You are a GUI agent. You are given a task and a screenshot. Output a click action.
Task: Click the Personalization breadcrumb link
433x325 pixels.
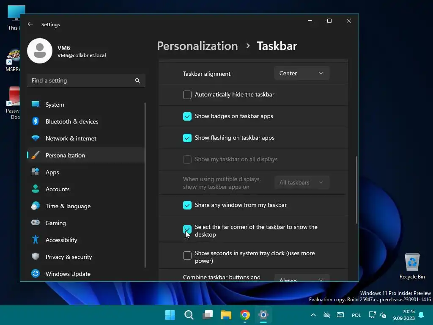tap(197, 46)
